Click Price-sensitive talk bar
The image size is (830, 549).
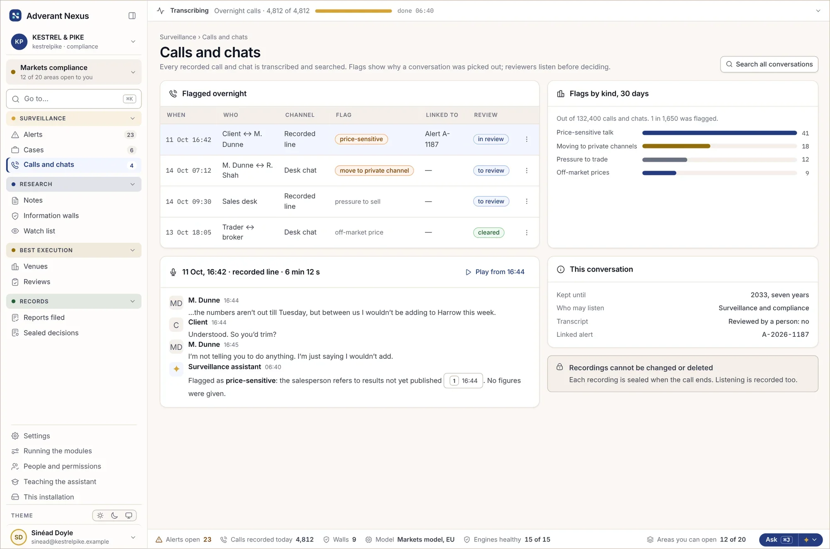pos(719,133)
